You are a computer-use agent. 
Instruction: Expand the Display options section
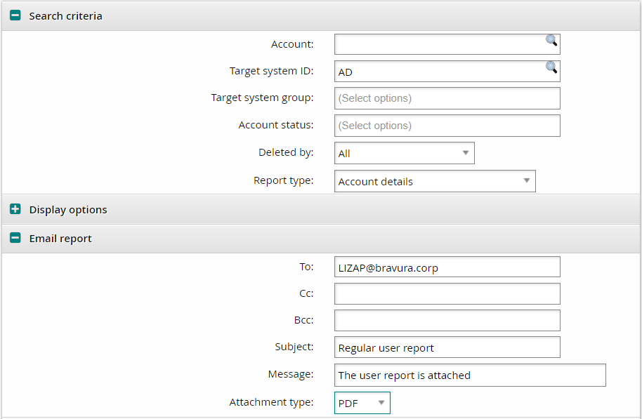(x=15, y=209)
